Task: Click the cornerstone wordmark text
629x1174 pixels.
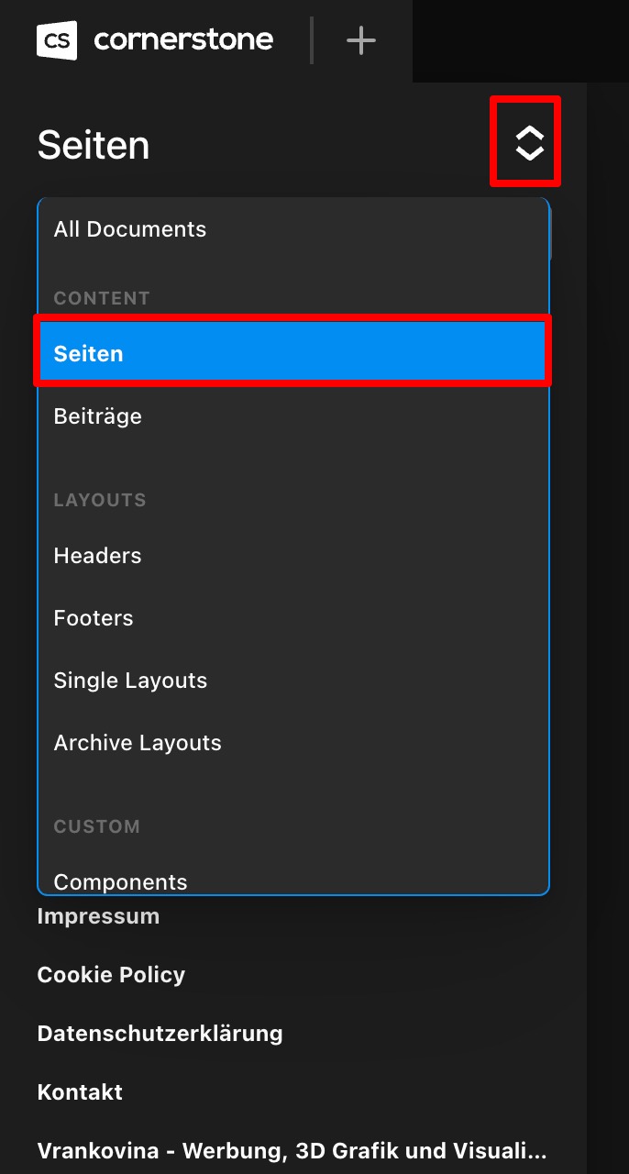Action: (183, 40)
